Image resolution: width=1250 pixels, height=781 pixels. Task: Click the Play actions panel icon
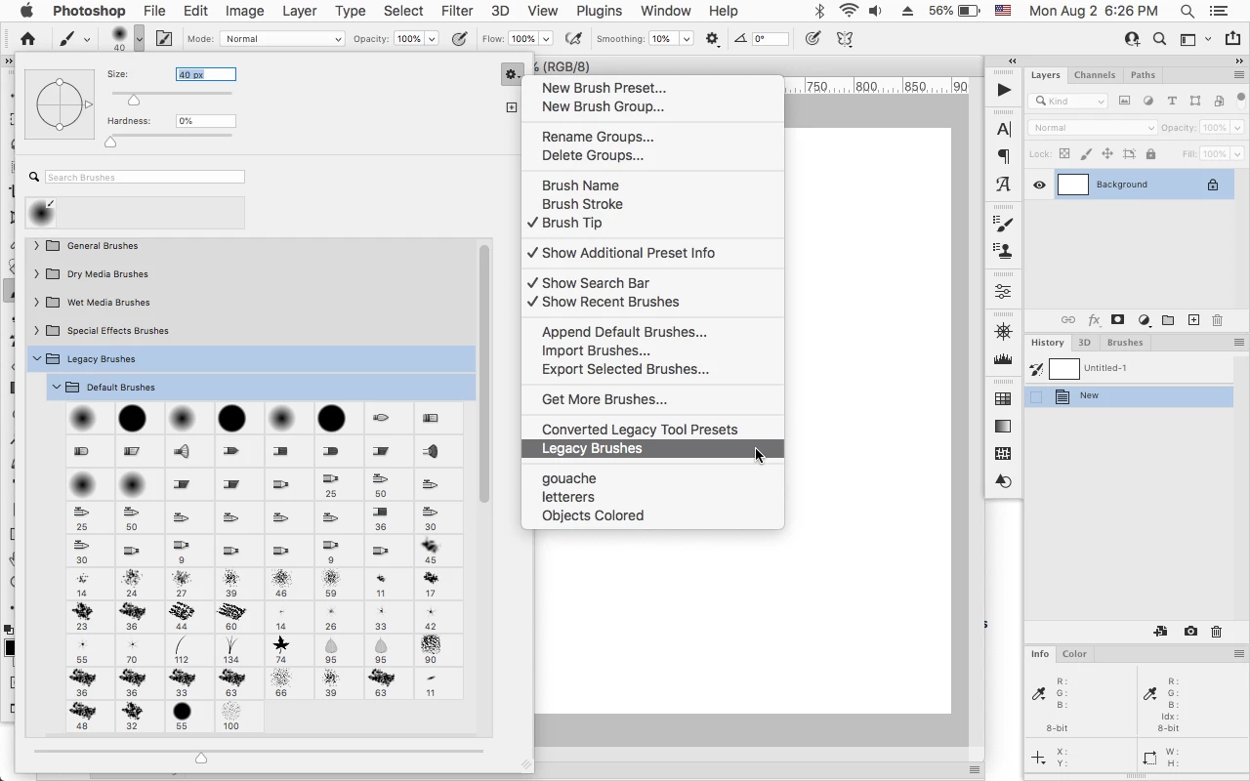point(1004,90)
